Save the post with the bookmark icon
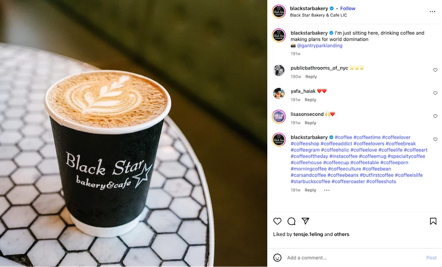The height and width of the screenshot is (267, 442). (433, 221)
